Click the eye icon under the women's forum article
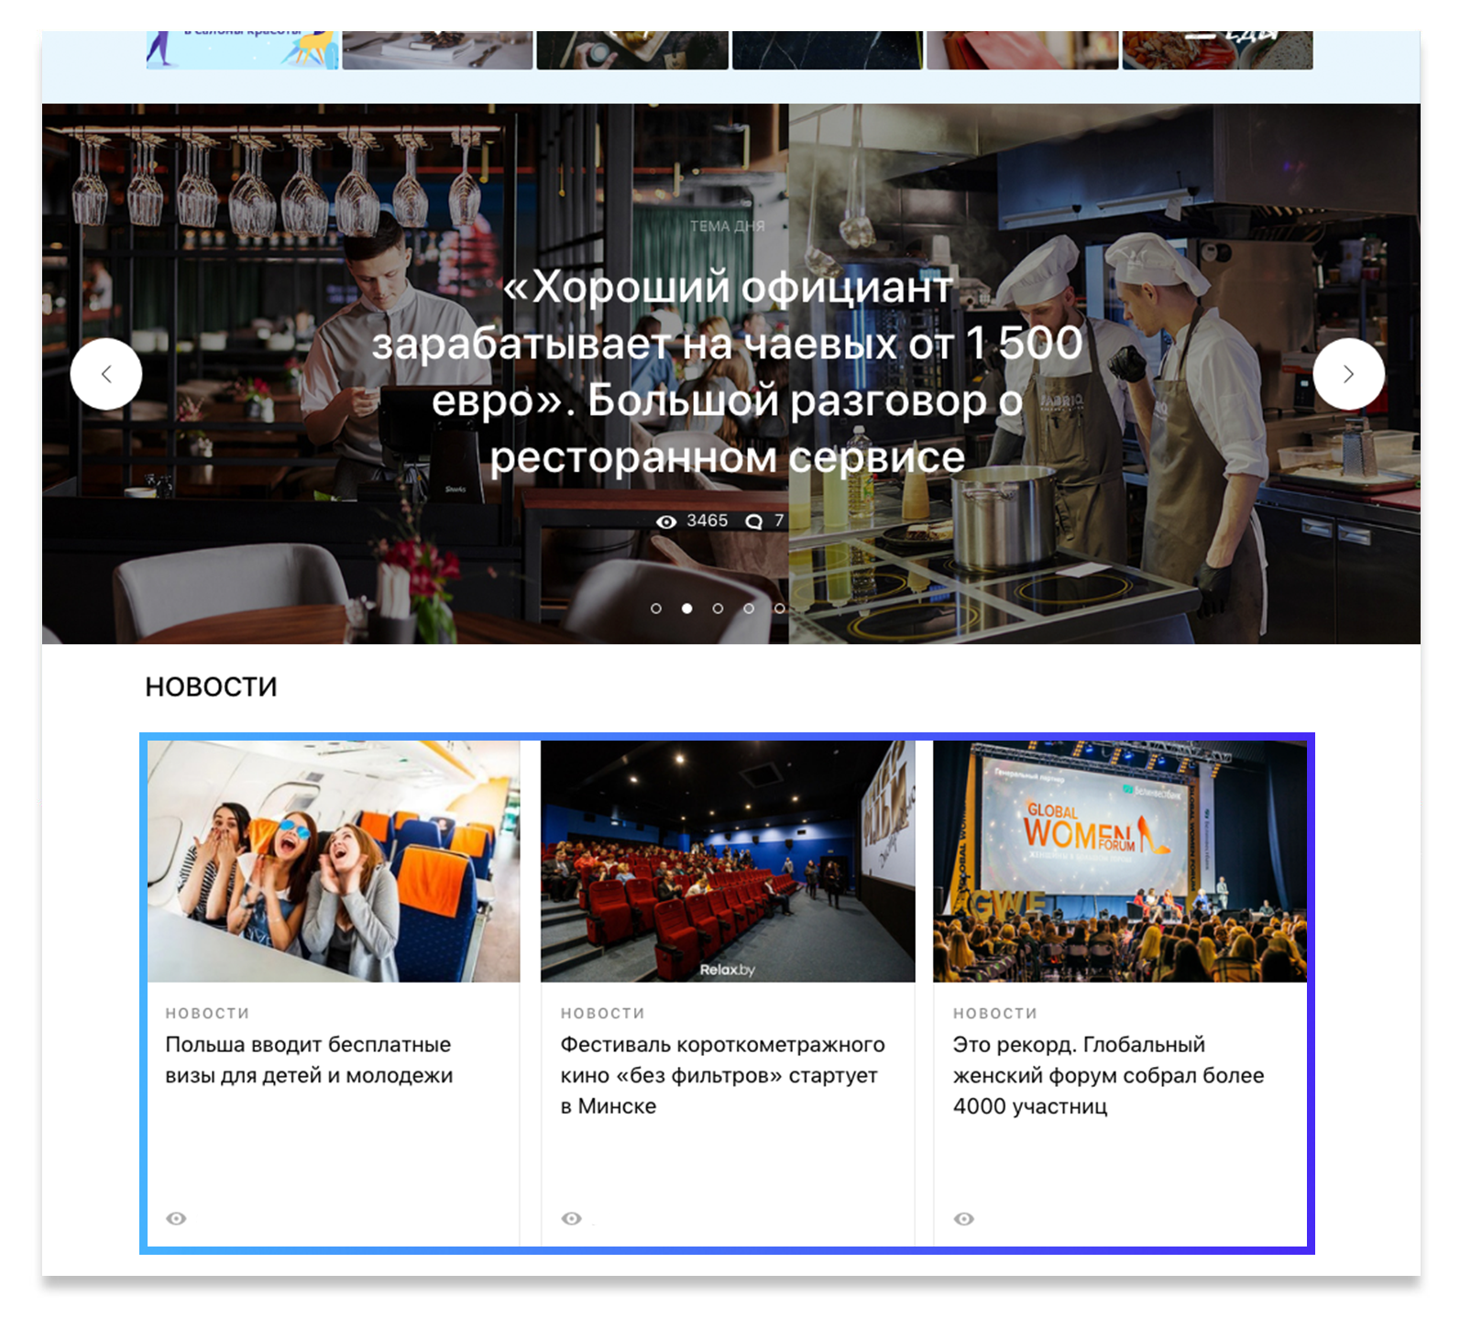Screen dimensions: 1460x1340 963,1218
